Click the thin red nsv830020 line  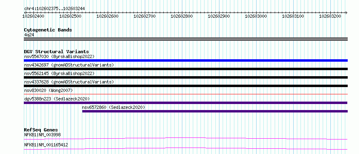186,94
